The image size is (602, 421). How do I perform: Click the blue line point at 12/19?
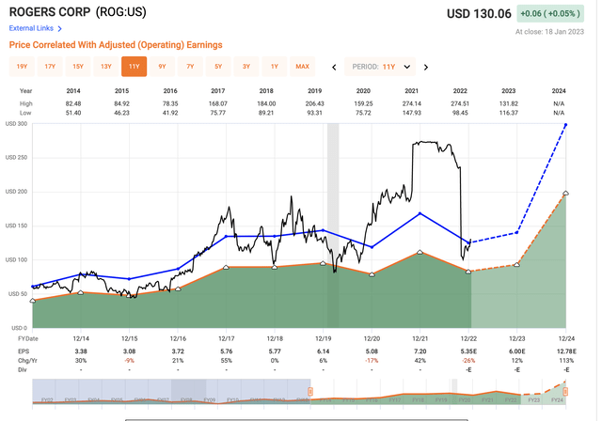tap(324, 230)
